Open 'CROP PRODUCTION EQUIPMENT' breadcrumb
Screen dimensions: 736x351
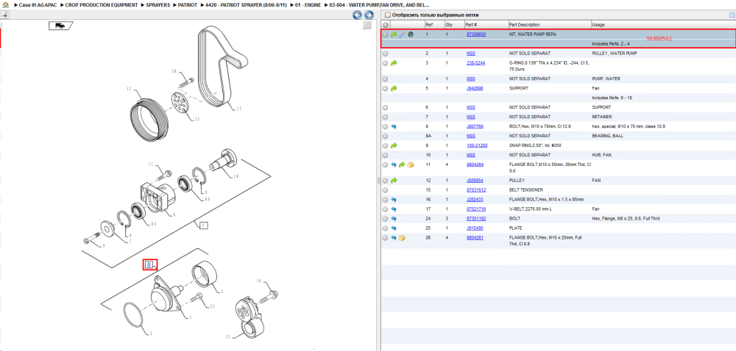102,4
